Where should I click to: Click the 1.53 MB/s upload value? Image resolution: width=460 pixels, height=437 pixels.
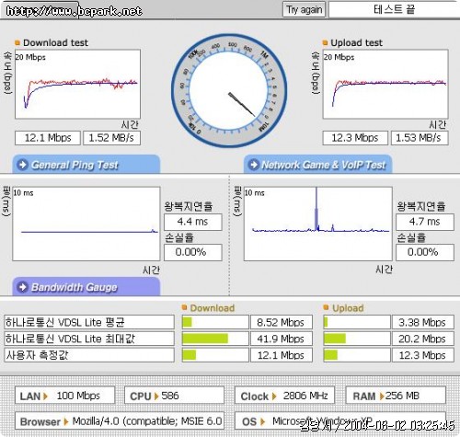[x=420, y=138]
